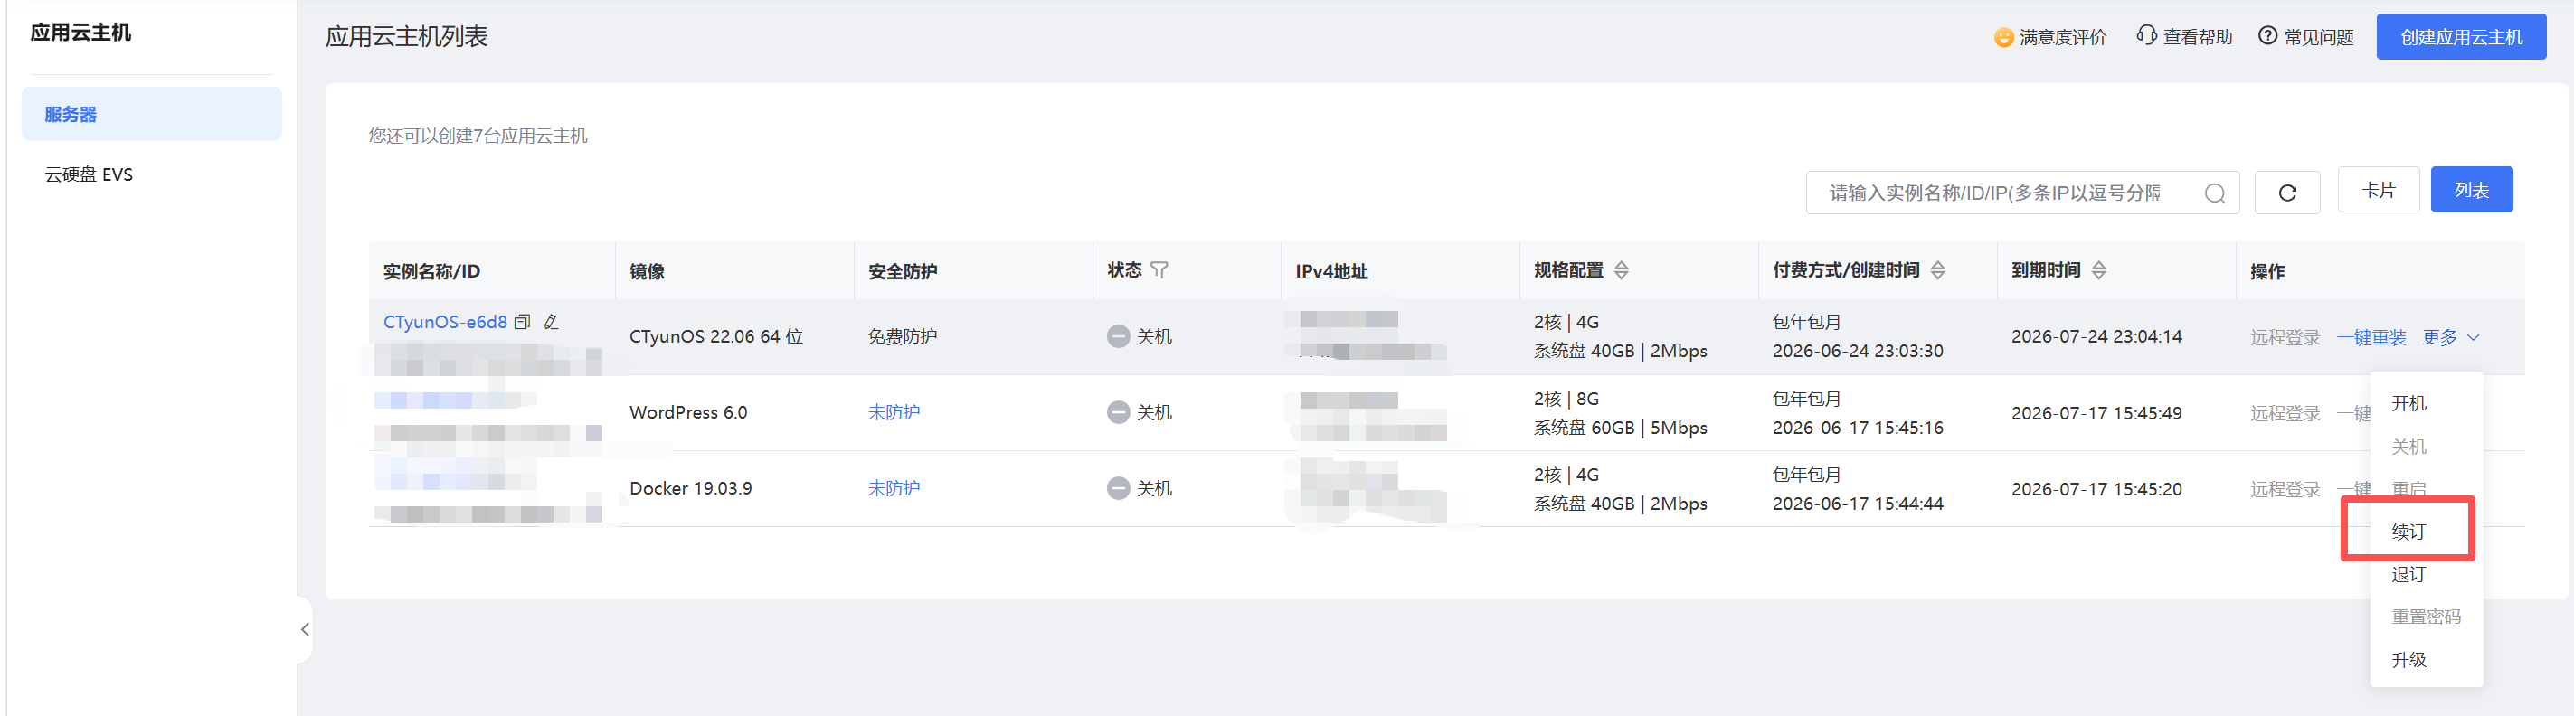Screen dimensions: 2574x716
Task: Open 满意度评价 link text
Action: pos(2062,37)
